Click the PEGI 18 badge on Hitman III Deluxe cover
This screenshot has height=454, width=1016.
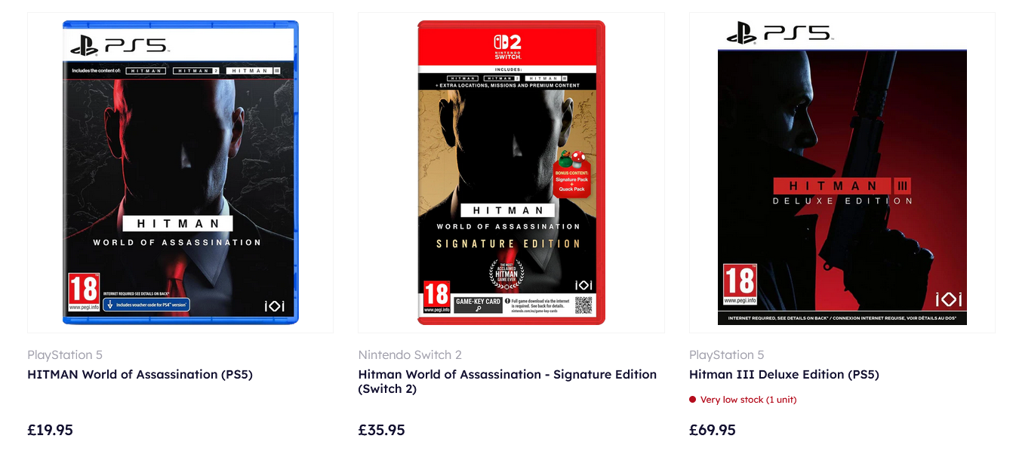tap(739, 284)
